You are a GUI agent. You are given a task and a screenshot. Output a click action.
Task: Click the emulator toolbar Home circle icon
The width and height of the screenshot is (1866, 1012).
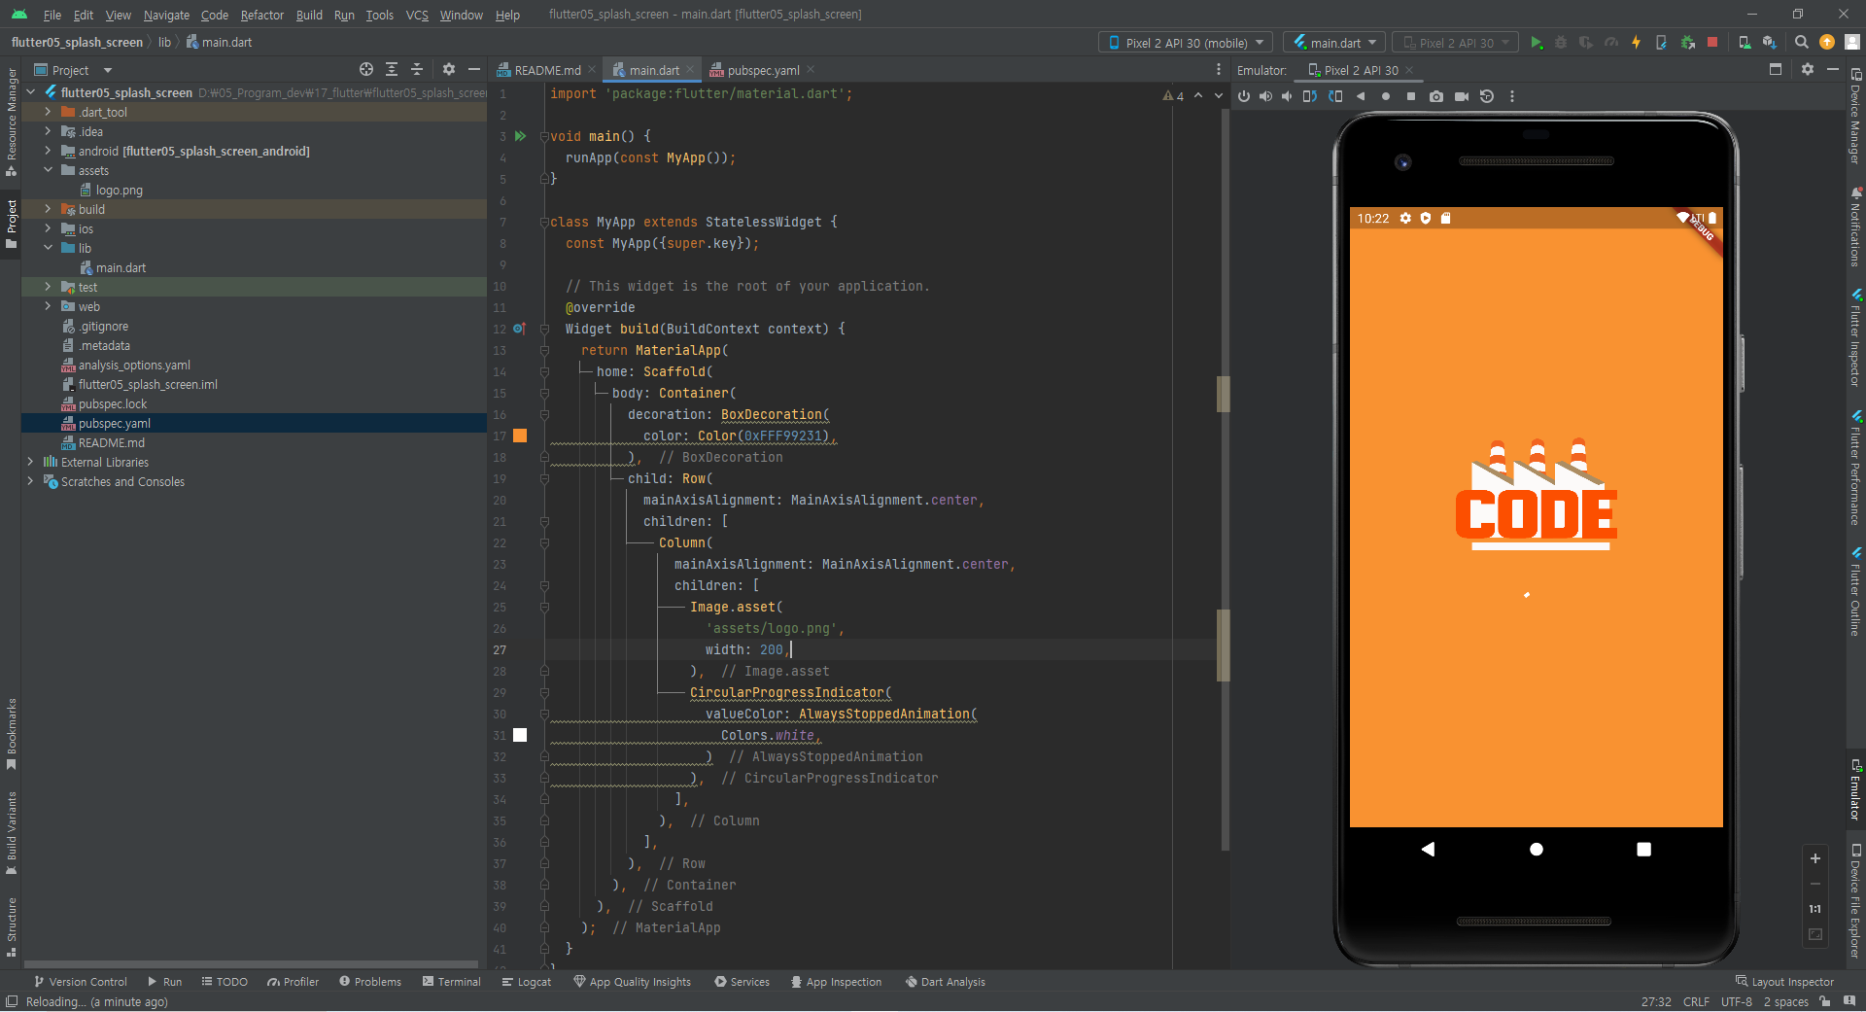tap(1386, 96)
